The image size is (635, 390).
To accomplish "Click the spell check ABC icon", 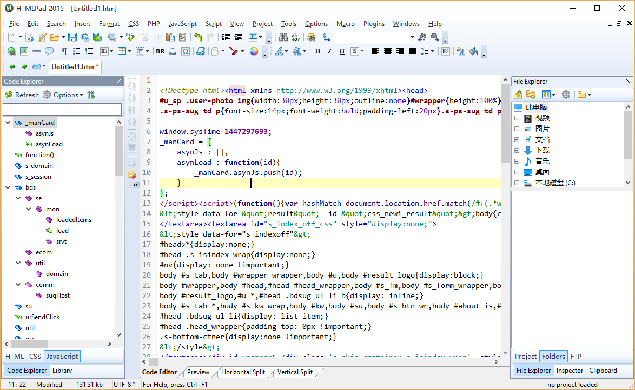I will click(130, 37).
